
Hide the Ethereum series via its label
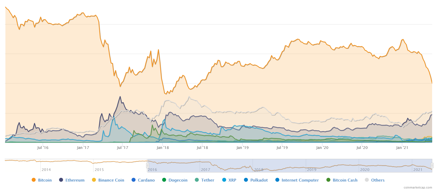pos(75,180)
